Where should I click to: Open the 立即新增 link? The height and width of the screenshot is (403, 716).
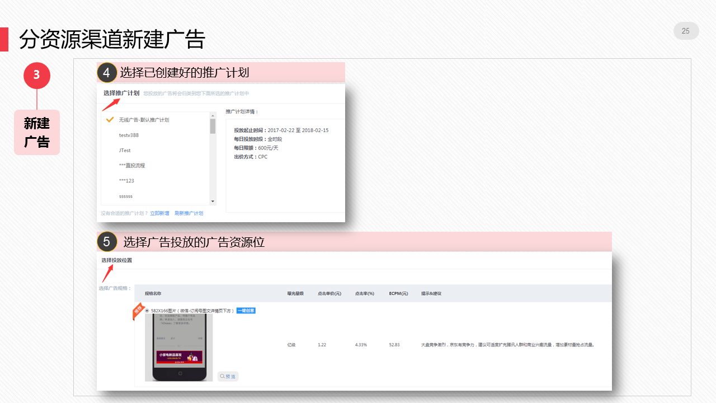click(x=159, y=213)
